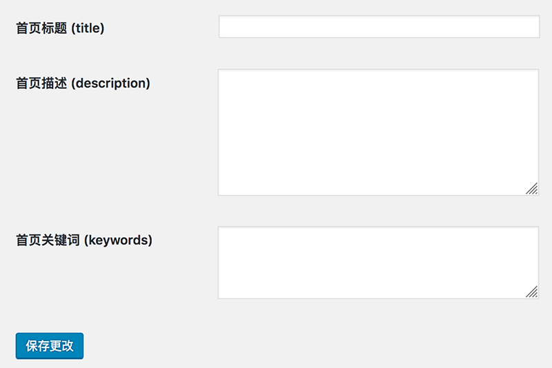Activate the smallest textarea above the save button
This screenshot has width=552, height=368.
pyautogui.click(x=378, y=263)
